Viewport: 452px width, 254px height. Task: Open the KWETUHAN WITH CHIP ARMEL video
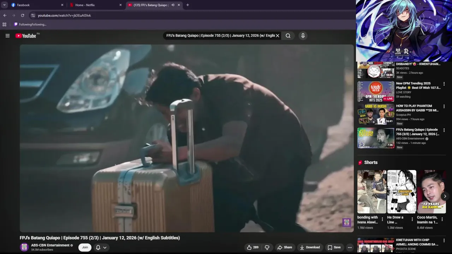(x=417, y=242)
